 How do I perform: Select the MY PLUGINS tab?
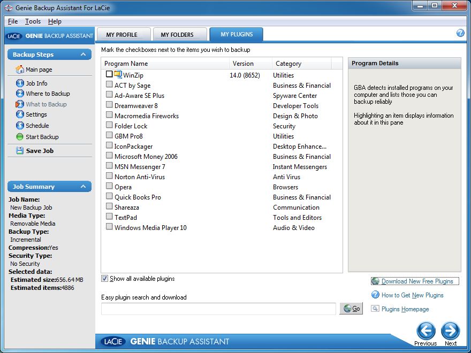point(237,34)
